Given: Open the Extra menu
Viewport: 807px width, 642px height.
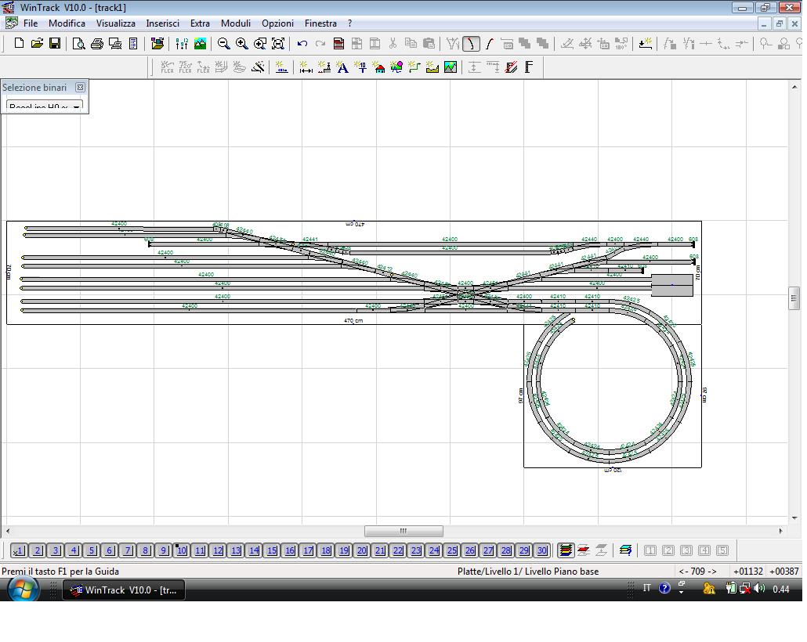Looking at the screenshot, I should pos(201,23).
